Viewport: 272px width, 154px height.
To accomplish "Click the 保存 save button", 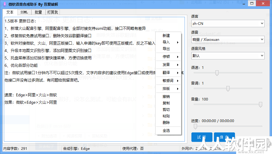I will coord(224,137).
